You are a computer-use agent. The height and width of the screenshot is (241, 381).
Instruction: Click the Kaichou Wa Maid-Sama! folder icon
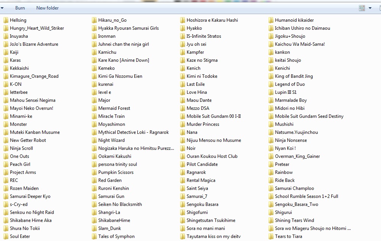click(272, 44)
